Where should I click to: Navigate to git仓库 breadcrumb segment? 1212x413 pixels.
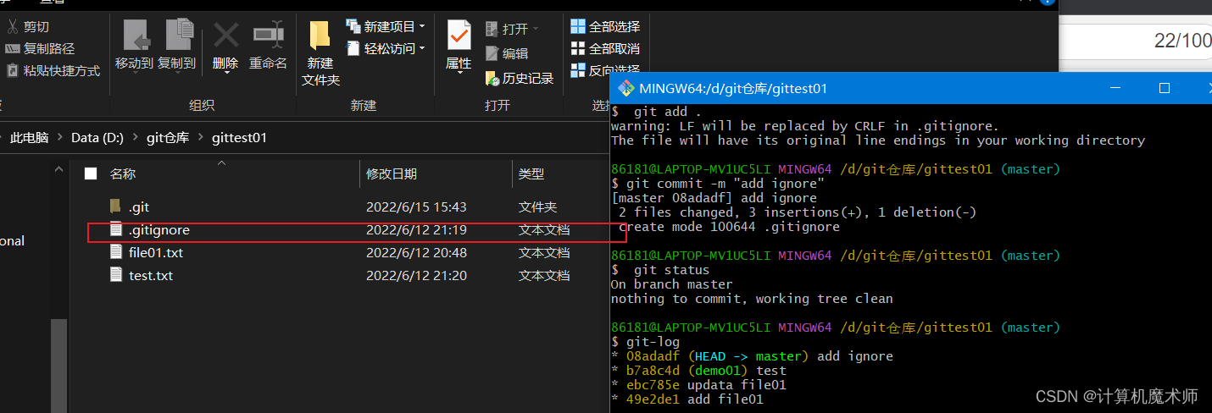click(x=168, y=137)
